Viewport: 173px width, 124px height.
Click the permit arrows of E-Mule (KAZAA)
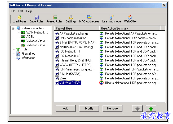[101, 74]
